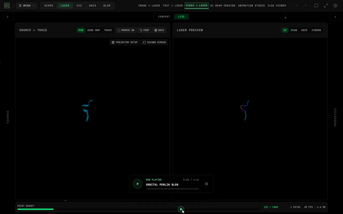Click the redo arrow icon
The width and height of the screenshot is (343, 214).
(305, 6)
